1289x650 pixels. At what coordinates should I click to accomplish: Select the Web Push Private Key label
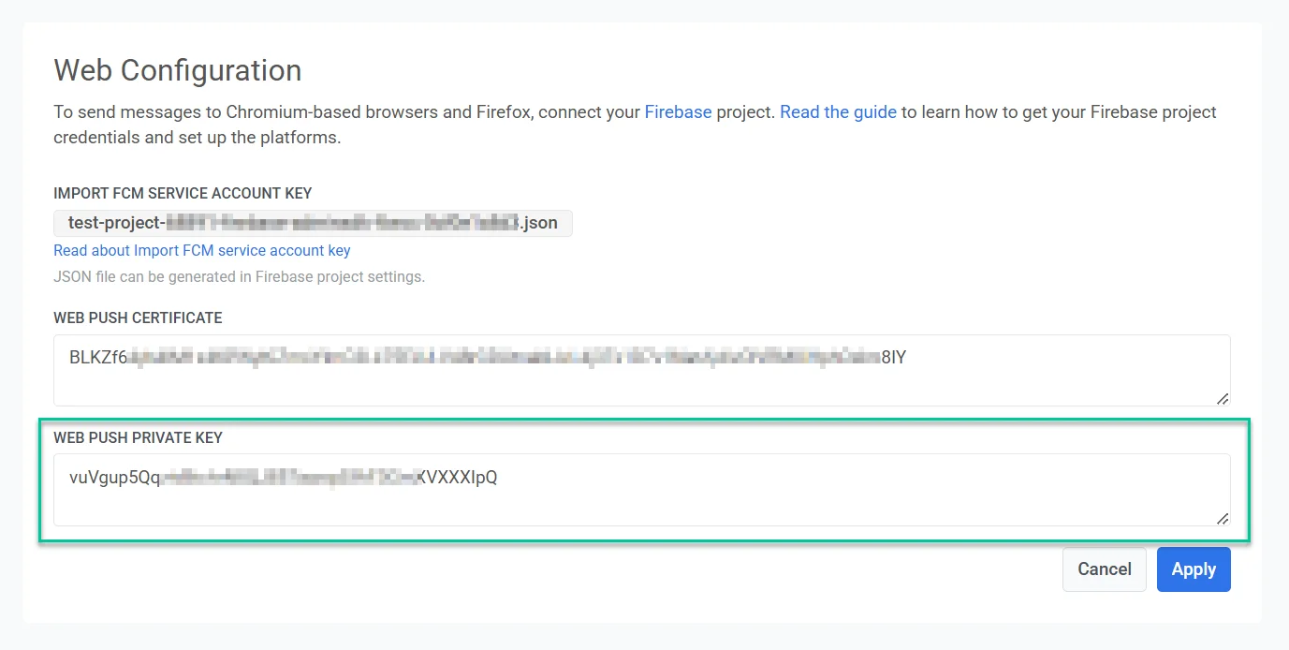[x=138, y=437]
